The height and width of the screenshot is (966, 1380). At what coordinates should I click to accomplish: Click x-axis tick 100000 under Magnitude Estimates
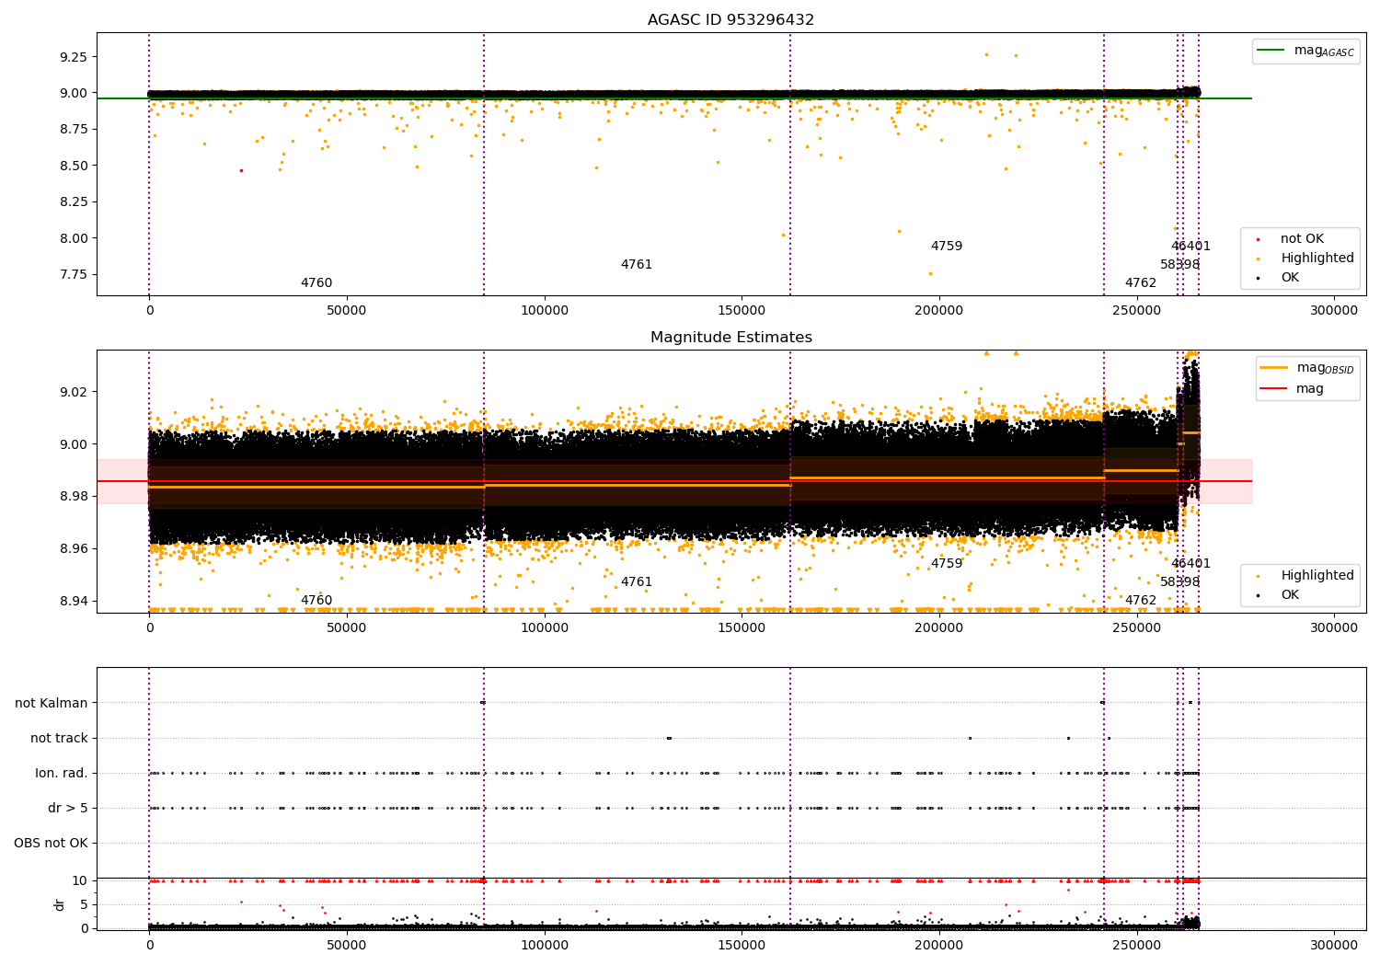pos(545,628)
